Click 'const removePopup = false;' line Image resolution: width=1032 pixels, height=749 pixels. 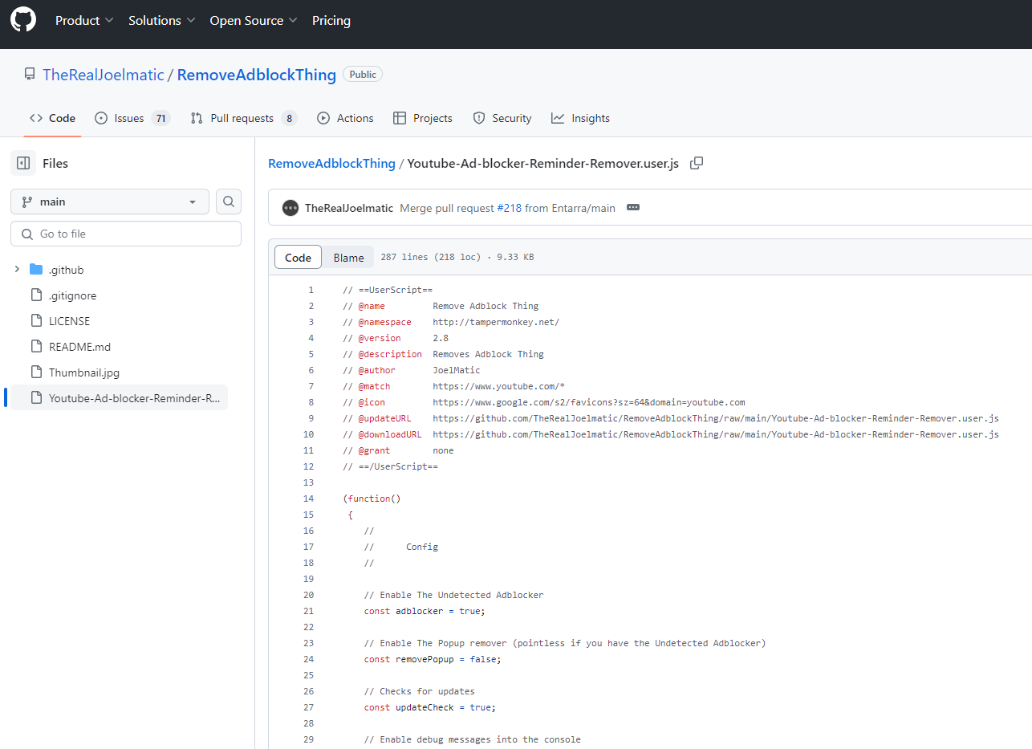pyautogui.click(x=433, y=659)
